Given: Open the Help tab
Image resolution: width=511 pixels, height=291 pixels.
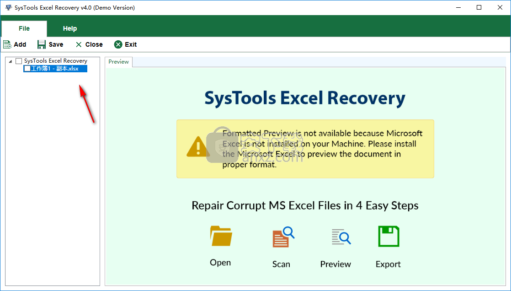Looking at the screenshot, I should pyautogui.click(x=70, y=29).
